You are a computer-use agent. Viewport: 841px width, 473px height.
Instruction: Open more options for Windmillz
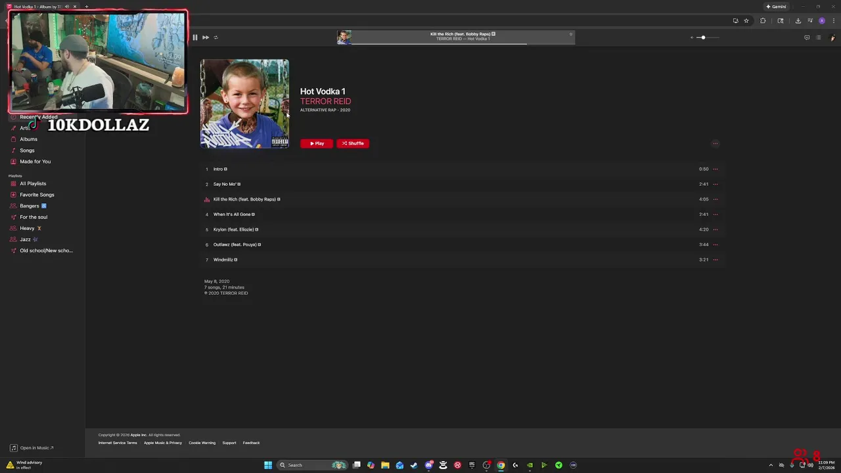tap(716, 259)
